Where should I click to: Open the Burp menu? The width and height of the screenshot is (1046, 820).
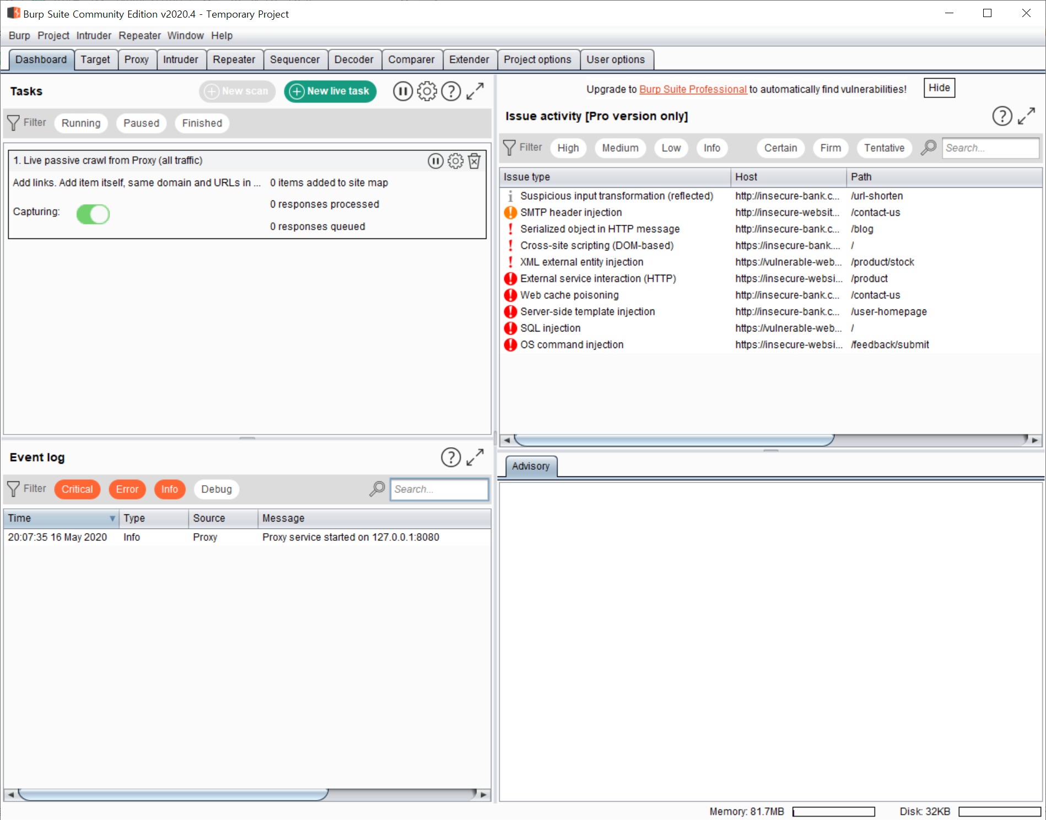[19, 36]
